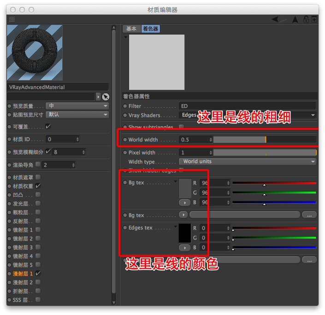The image size is (325, 315).
Task: Click the Bg tex texture arrow button
Action: (x=183, y=215)
